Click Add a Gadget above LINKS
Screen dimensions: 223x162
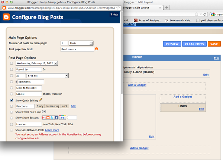(182, 97)
